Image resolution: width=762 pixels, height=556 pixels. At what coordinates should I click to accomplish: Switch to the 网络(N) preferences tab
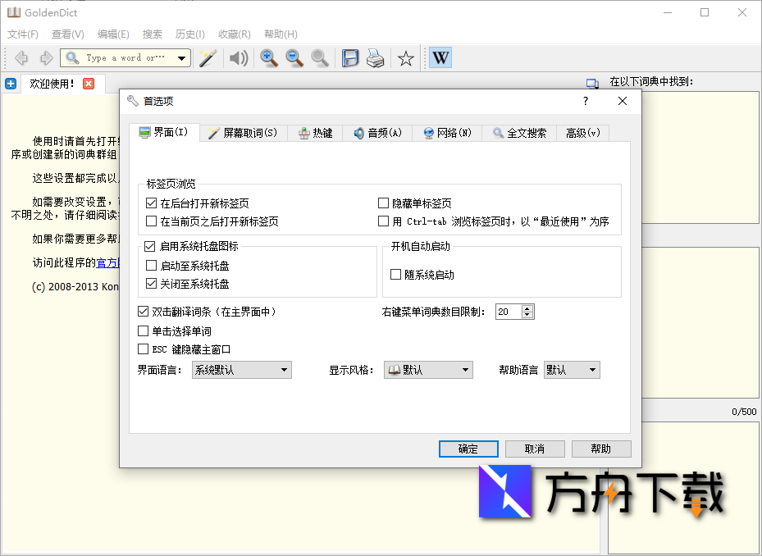[x=446, y=132]
